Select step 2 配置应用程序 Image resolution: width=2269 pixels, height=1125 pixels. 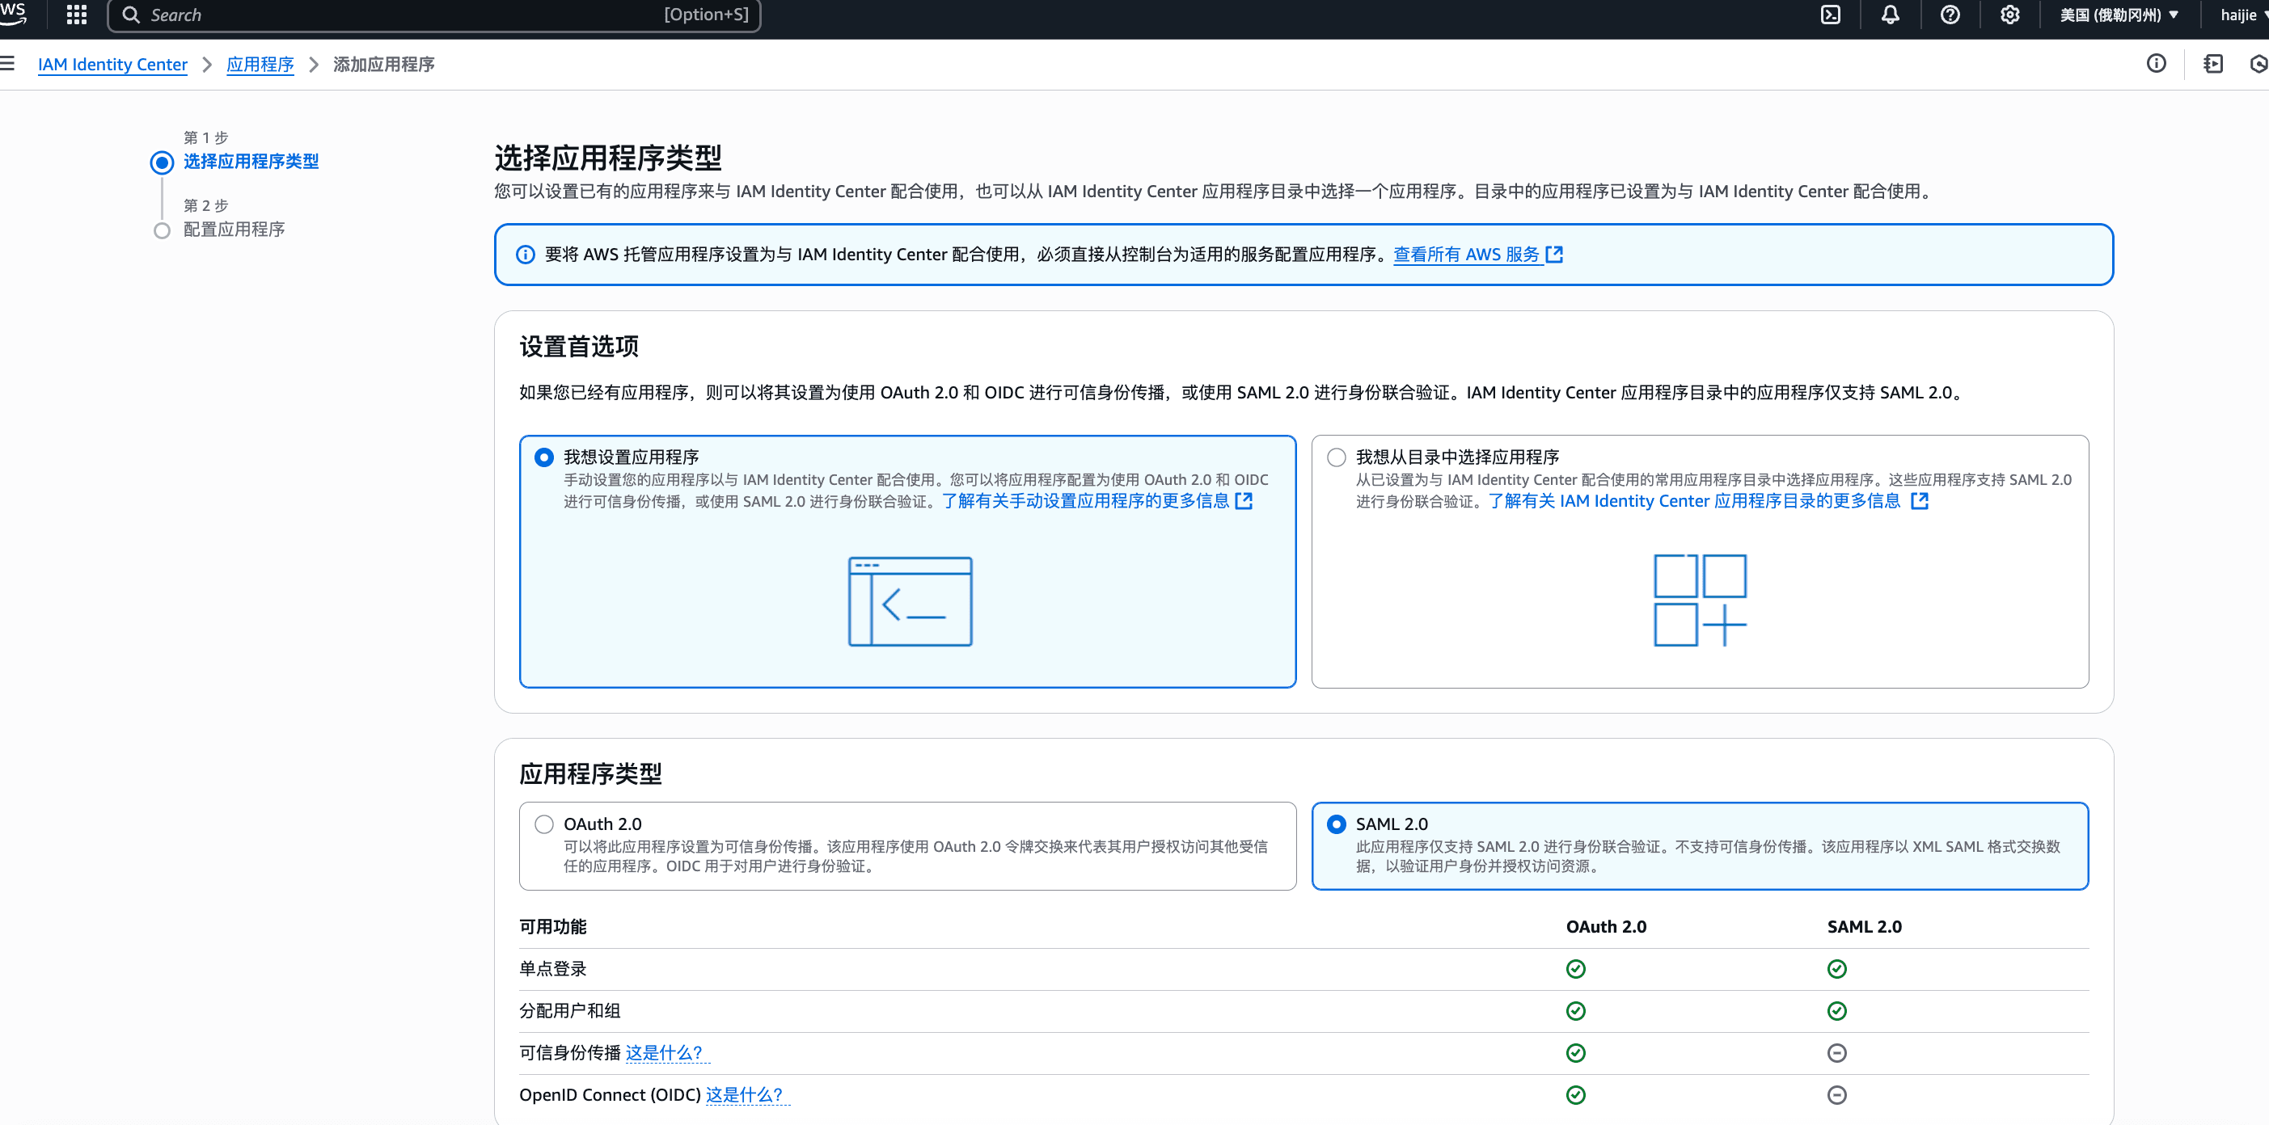[234, 229]
